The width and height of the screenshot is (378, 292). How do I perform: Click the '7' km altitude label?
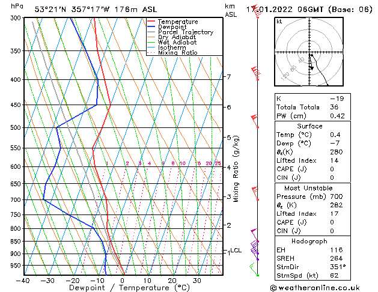pyautogui.click(x=229, y=77)
